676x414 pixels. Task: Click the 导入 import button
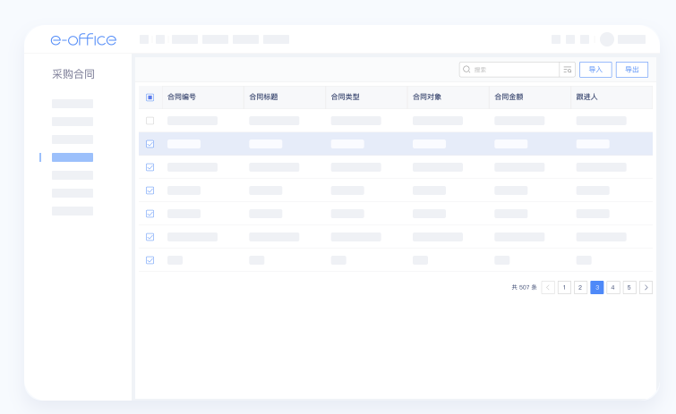coord(595,69)
